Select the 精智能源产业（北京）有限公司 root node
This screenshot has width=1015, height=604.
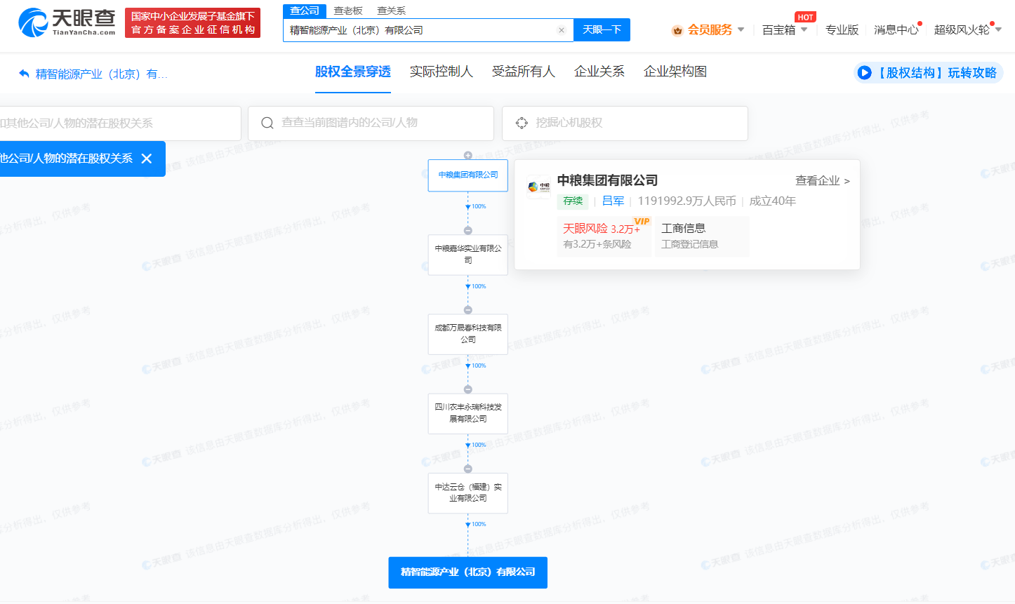click(x=468, y=572)
